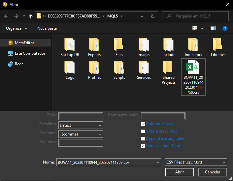Open the CSV Files type filter dropdown
Image resolution: width=233 pixels, height=181 pixels.
(196, 162)
